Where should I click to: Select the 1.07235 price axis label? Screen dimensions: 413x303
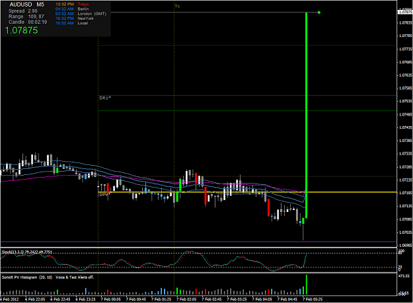click(x=406, y=180)
